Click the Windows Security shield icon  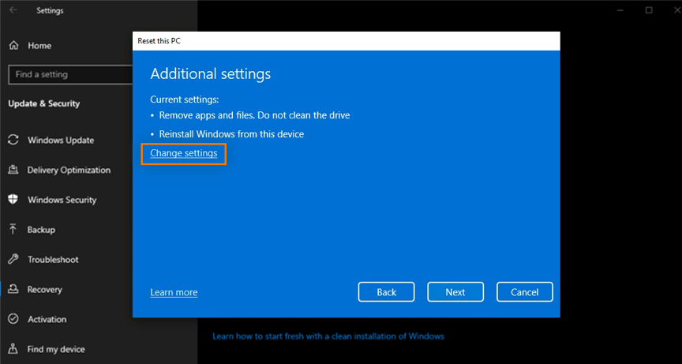coord(13,200)
